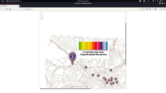Open Wi-Fi network indicator
The width and height of the screenshot is (166, 93).
pyautogui.click(x=153, y=1)
